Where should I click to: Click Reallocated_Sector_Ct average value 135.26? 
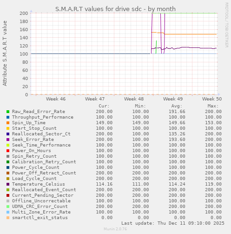point(177,134)
